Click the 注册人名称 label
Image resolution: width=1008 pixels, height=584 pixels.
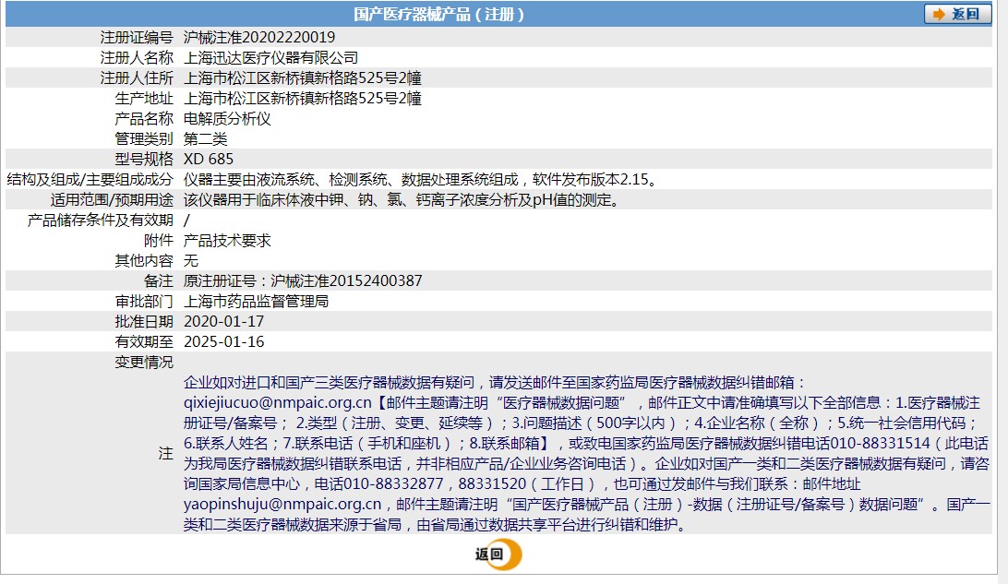[137, 58]
